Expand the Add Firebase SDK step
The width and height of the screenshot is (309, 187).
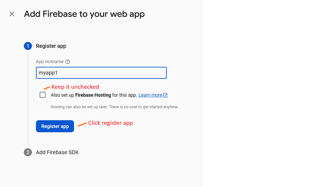tap(57, 152)
